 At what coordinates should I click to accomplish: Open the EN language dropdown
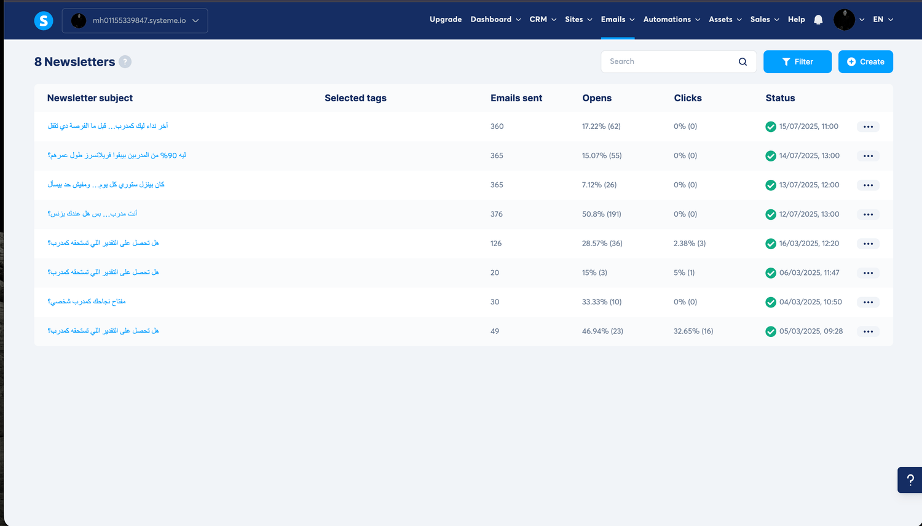click(x=883, y=20)
